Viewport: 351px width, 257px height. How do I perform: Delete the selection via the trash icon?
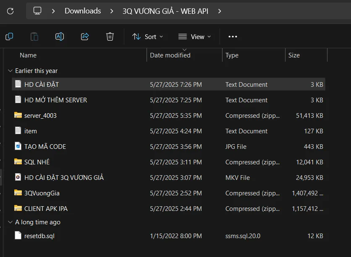(110, 36)
